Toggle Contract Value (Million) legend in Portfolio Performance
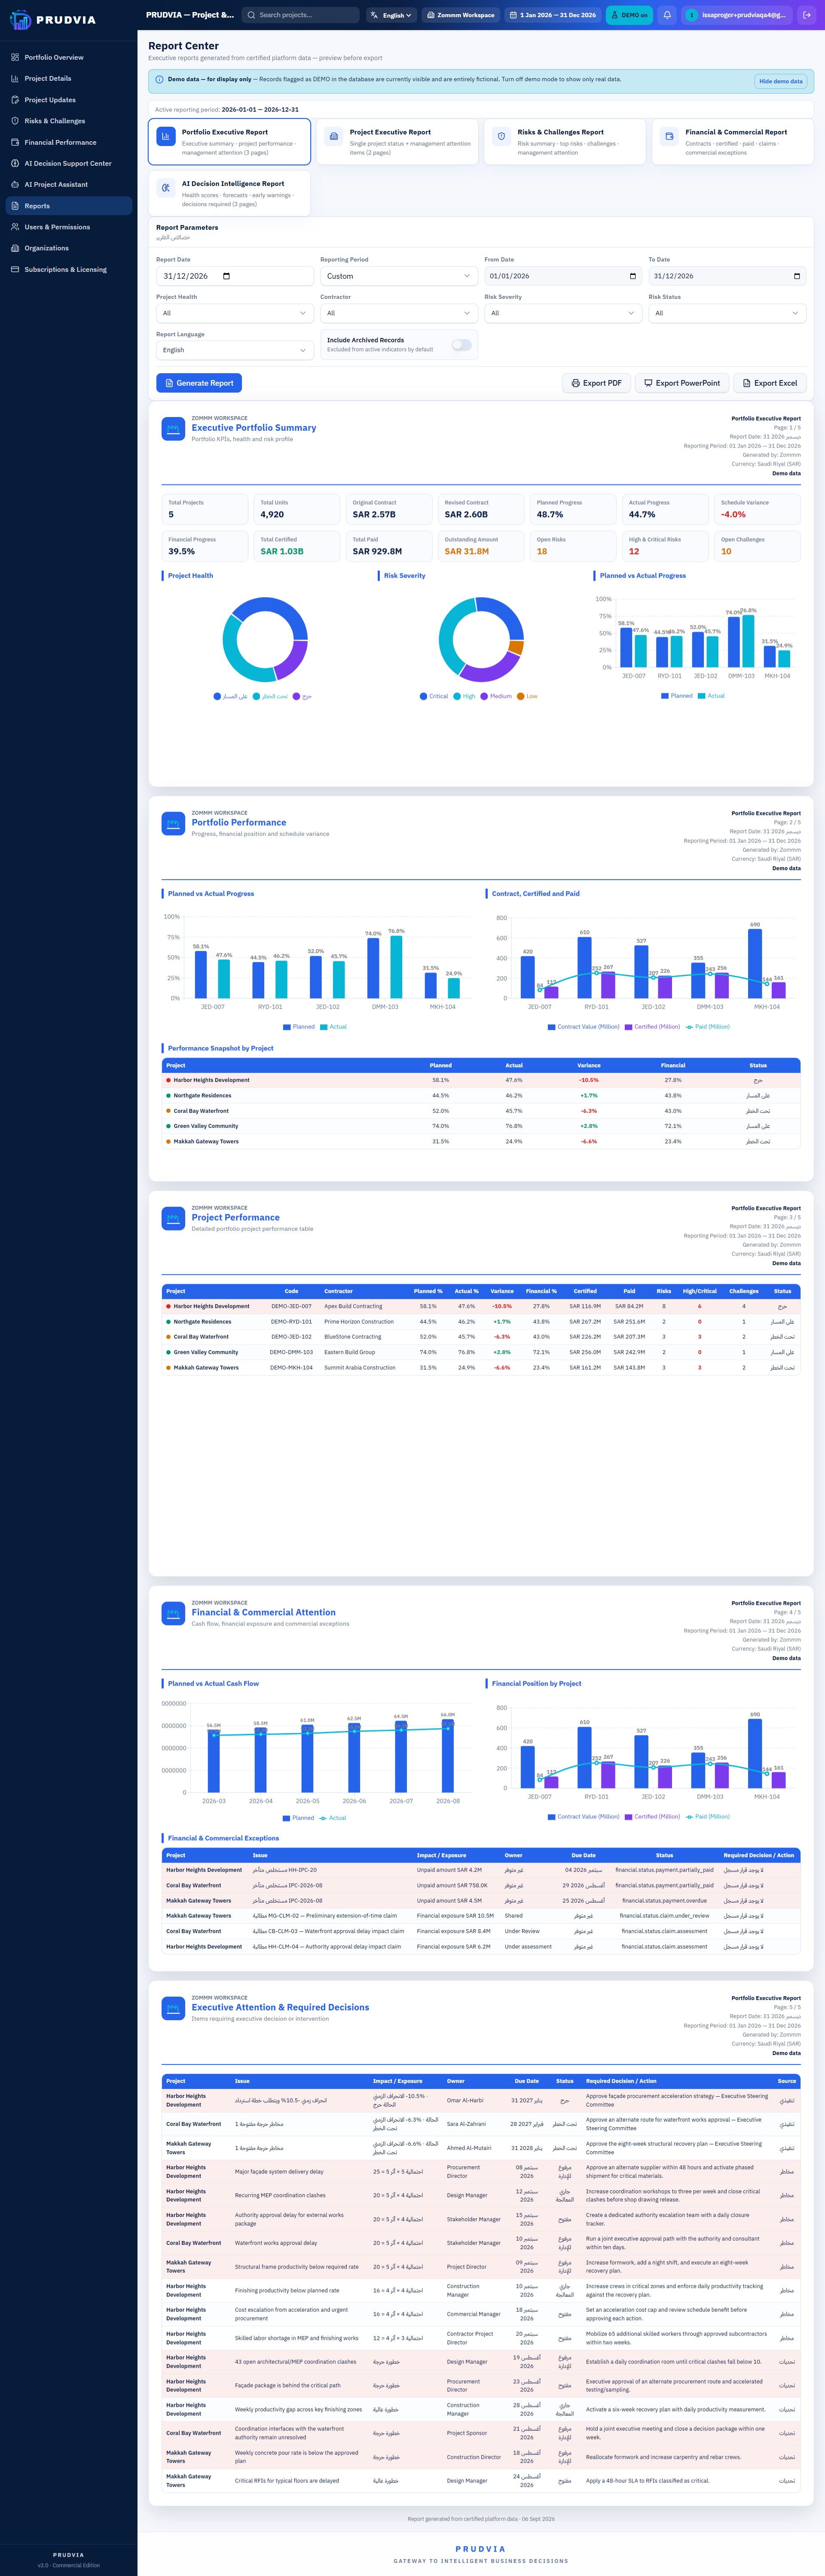Viewport: 825px width, 2576px height. pos(583,1027)
